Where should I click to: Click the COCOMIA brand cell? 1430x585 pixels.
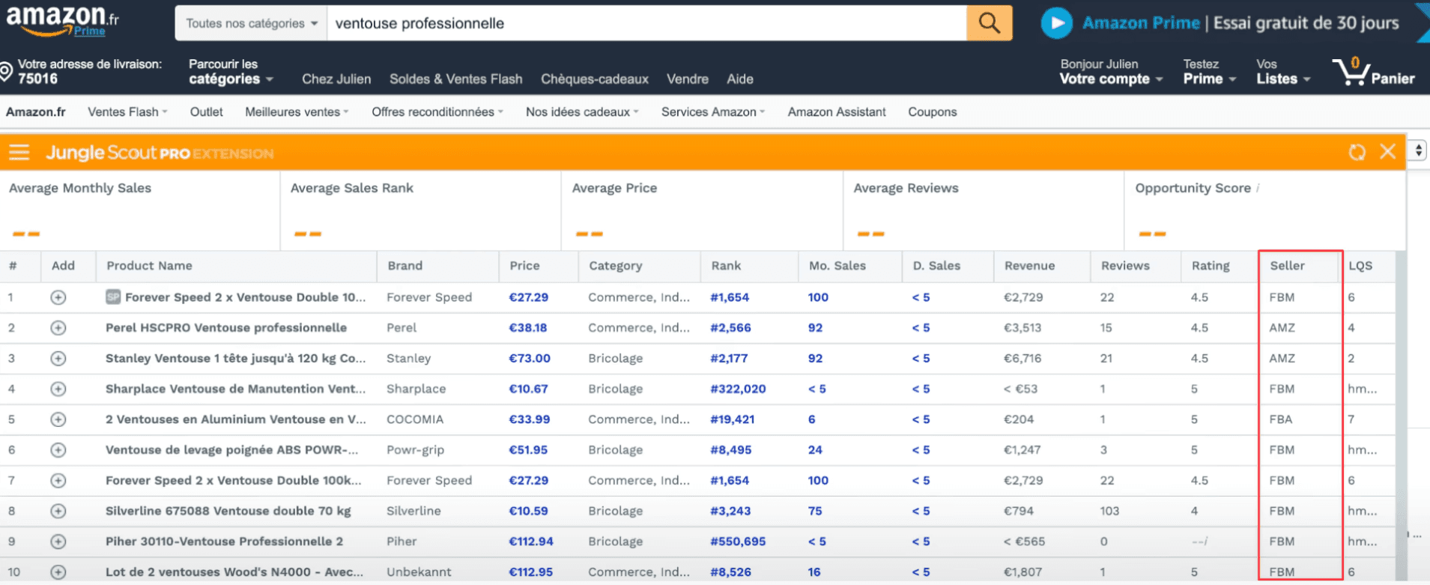click(415, 419)
